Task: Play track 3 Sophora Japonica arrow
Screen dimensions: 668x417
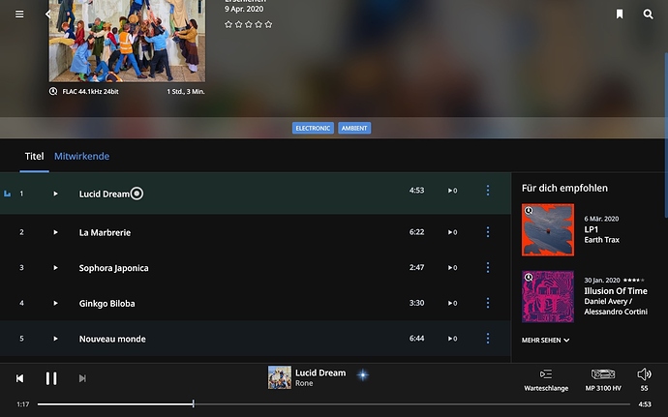Action: 55,267
